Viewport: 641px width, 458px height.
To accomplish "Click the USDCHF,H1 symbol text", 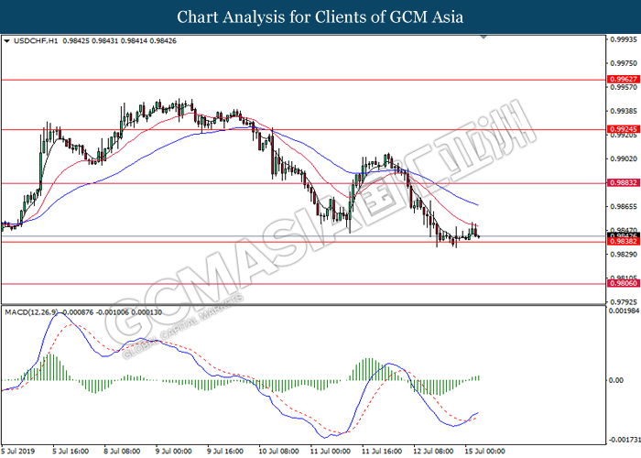I will [36, 41].
